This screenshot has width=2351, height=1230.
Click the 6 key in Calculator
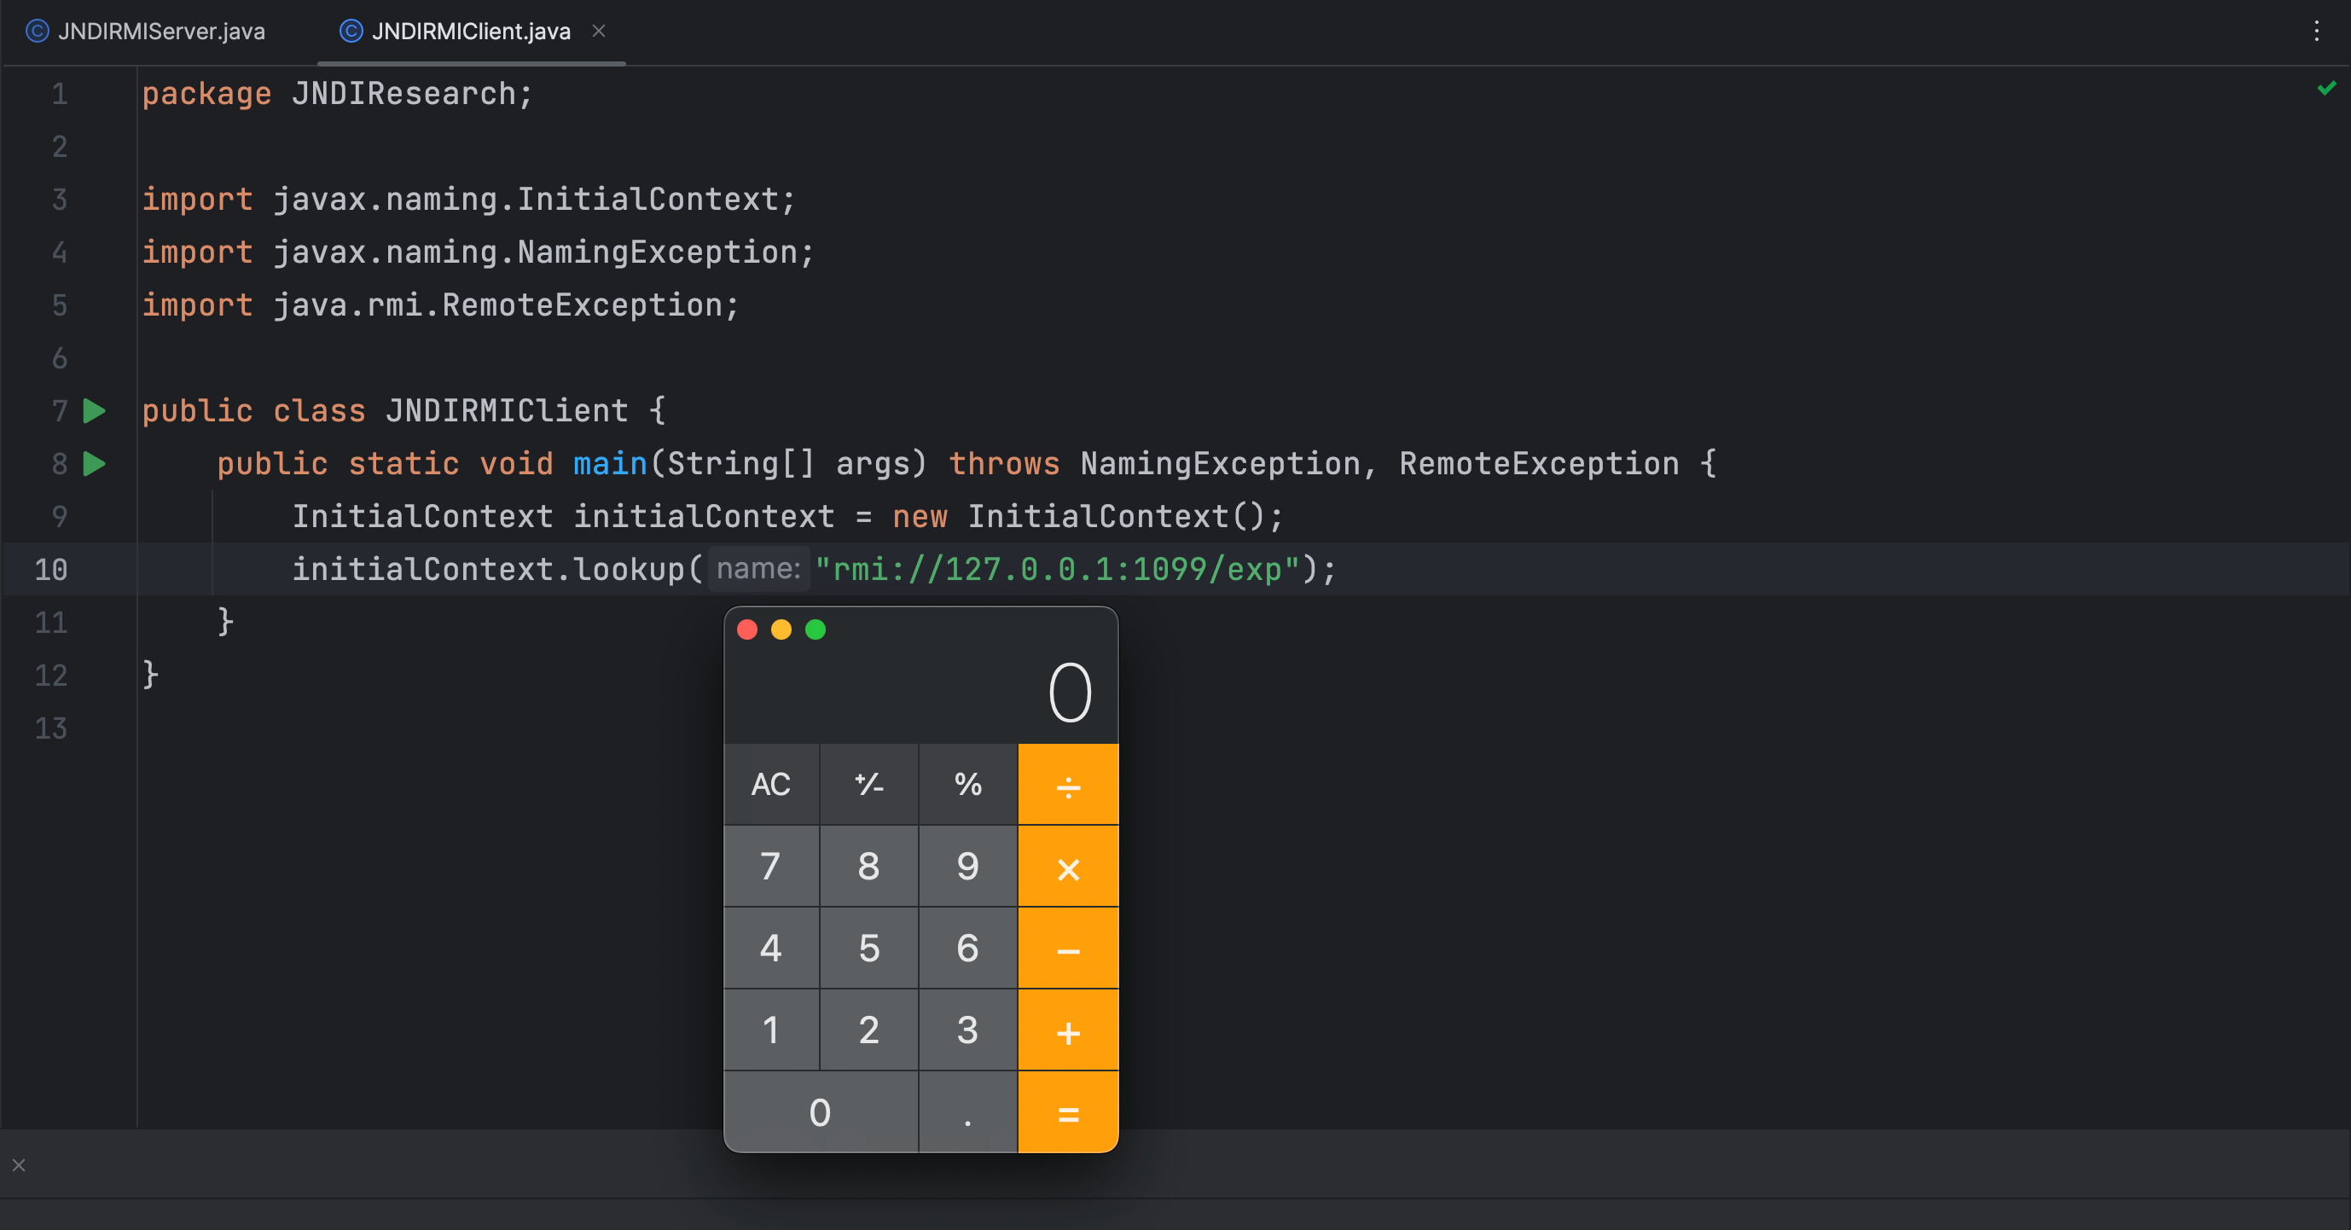click(x=967, y=948)
